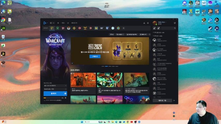This screenshot has height=124, width=221.
Task: Open the 패치 노트 button
Action: click(143, 34)
